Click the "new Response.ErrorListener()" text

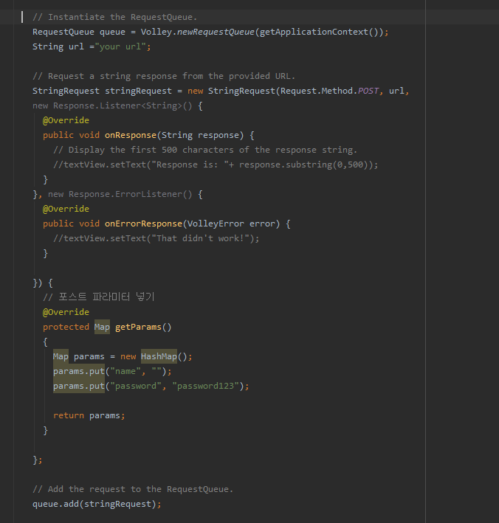[x=120, y=194]
